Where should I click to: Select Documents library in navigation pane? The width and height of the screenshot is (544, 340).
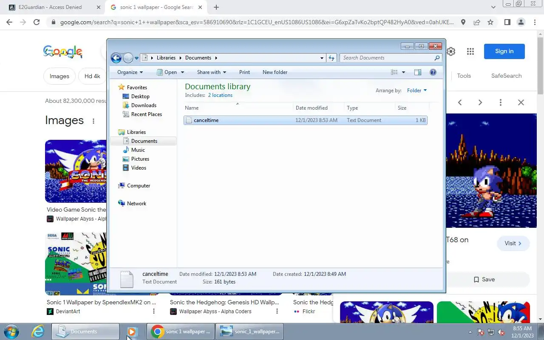click(x=144, y=141)
